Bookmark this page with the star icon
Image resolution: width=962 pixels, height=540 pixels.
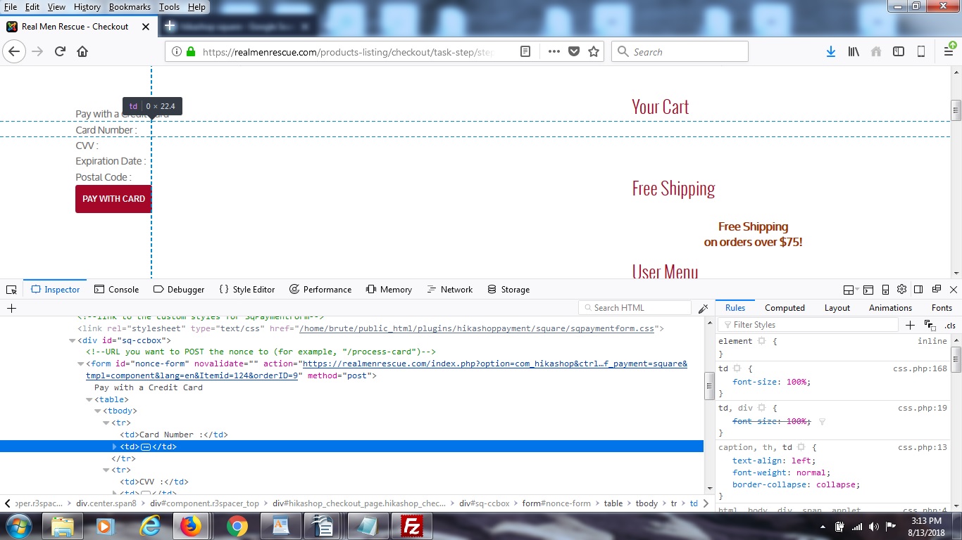coord(594,52)
